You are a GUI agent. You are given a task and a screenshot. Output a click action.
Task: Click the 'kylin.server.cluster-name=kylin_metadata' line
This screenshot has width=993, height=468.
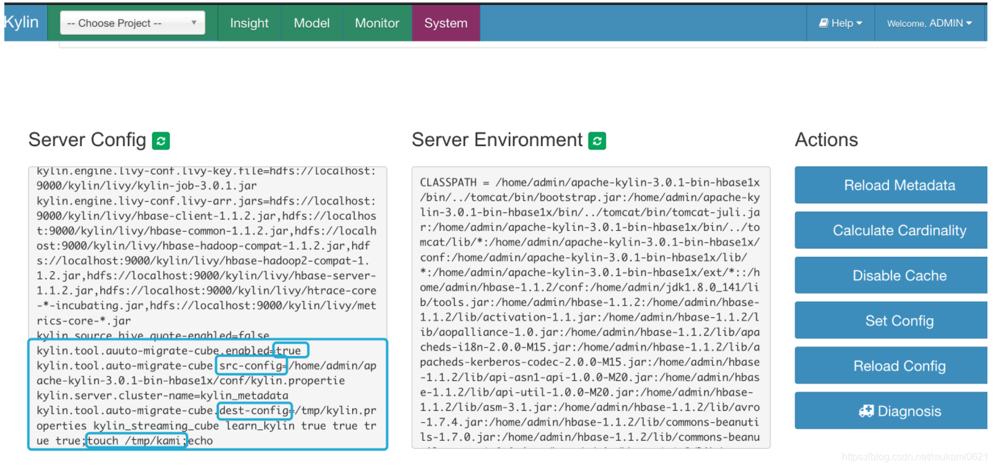point(162,396)
